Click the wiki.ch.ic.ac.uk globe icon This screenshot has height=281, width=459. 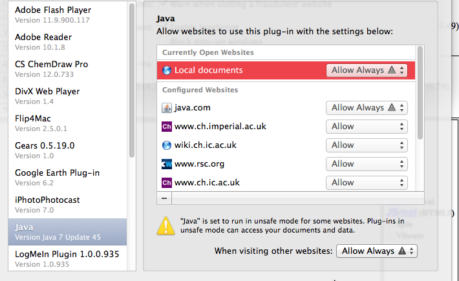(x=167, y=145)
